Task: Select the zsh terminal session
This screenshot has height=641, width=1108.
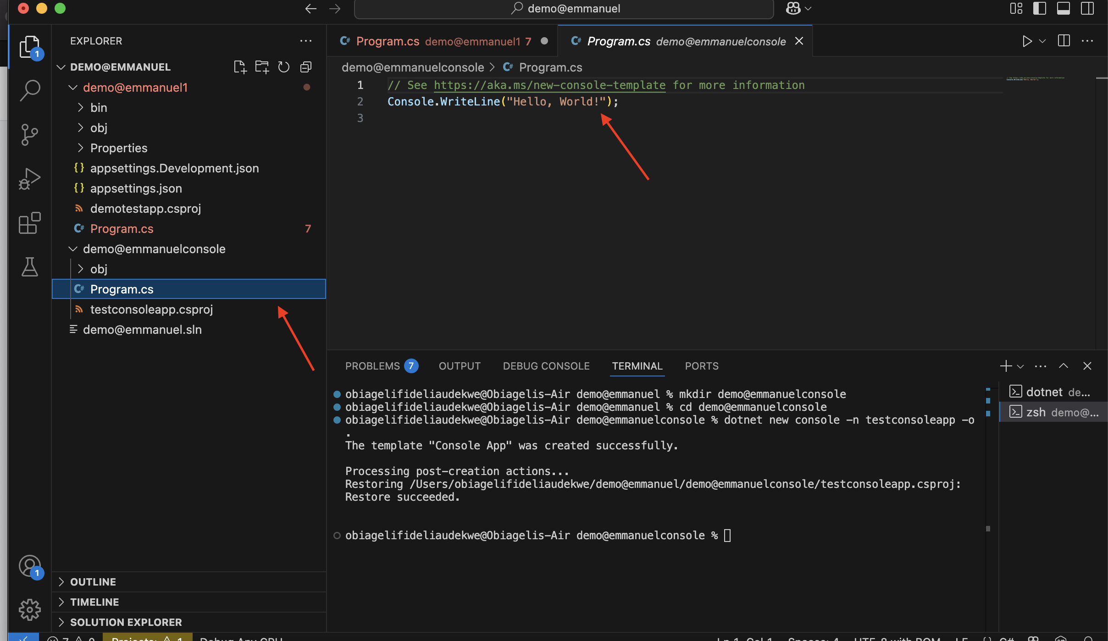Action: pyautogui.click(x=1054, y=412)
